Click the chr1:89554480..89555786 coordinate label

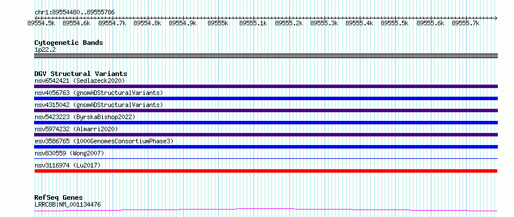click(x=75, y=13)
